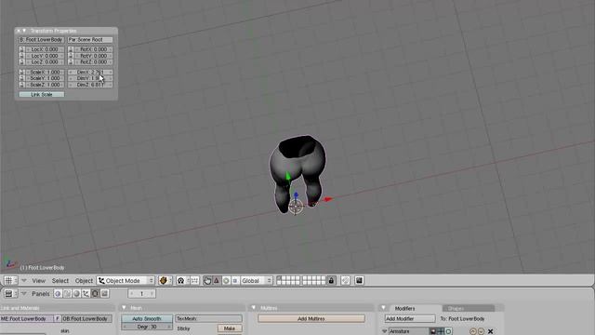This screenshot has height=335, width=595.
Task: Adjust the RotZ value field
Action: point(93,62)
